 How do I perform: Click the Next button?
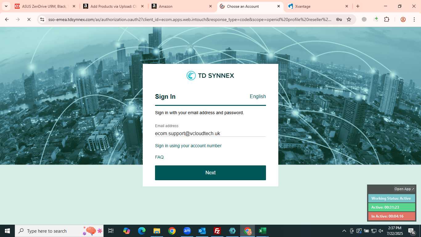[x=210, y=173]
